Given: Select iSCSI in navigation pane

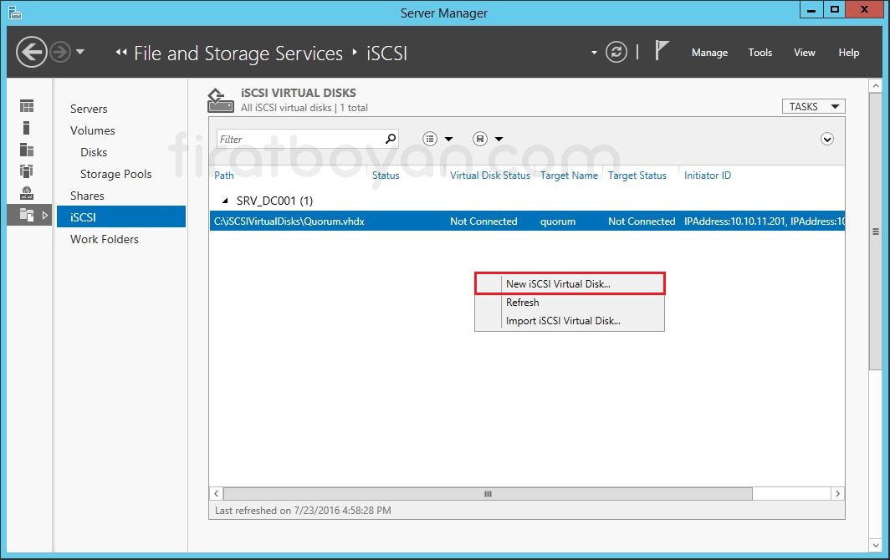Looking at the screenshot, I should click(121, 216).
